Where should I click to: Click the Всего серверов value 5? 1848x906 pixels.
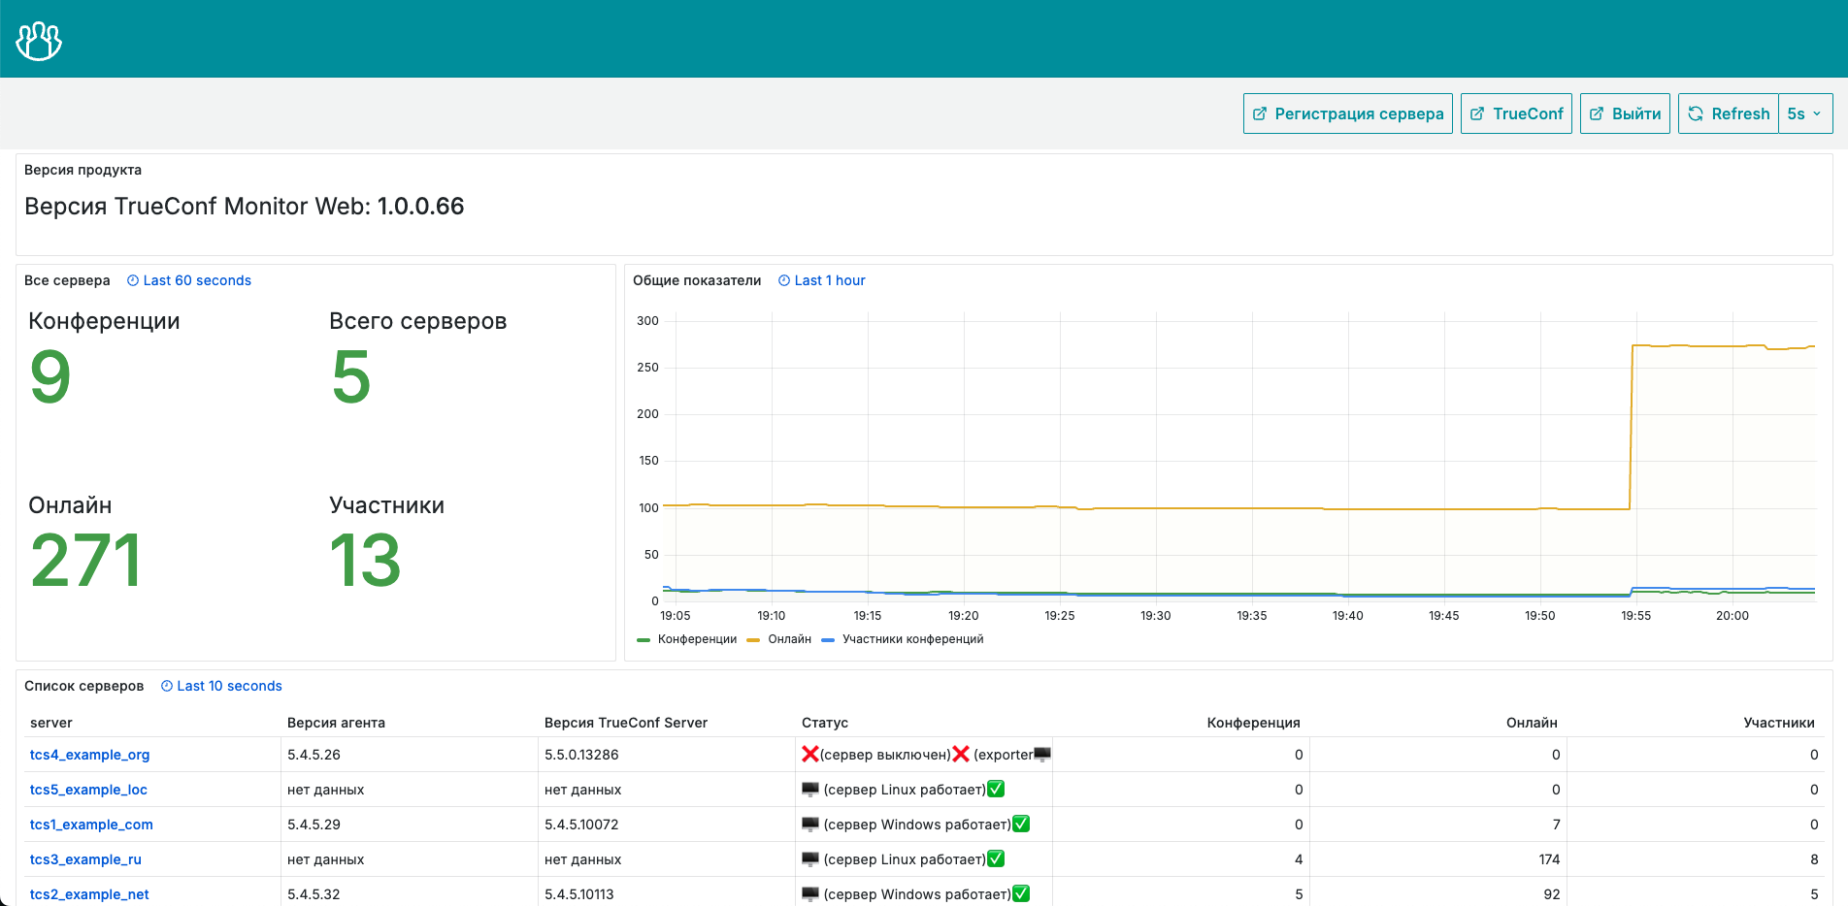click(x=351, y=376)
